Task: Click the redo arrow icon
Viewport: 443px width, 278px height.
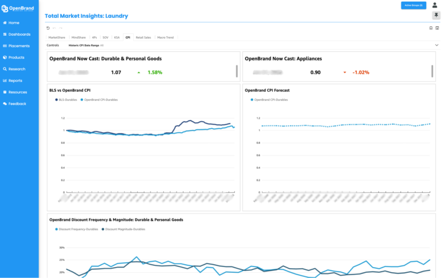Action: click(x=61, y=28)
